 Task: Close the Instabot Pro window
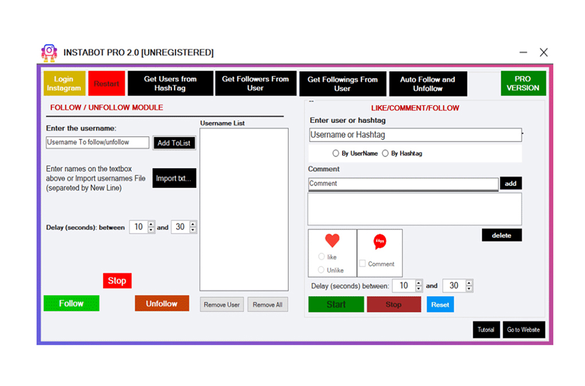(x=544, y=53)
